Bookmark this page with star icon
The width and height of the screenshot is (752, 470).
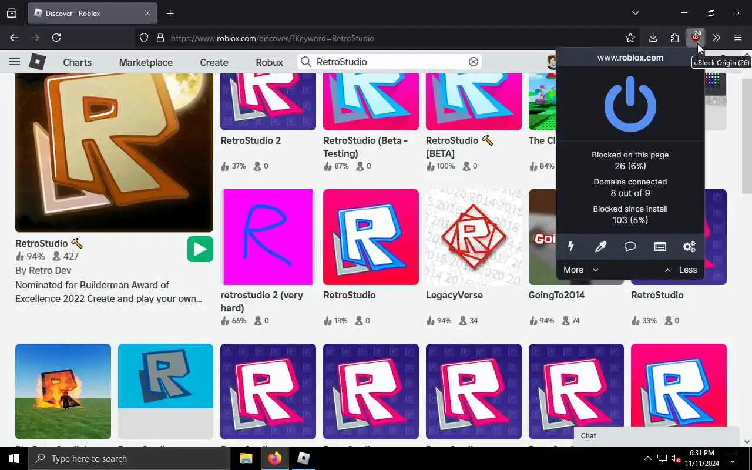630,38
